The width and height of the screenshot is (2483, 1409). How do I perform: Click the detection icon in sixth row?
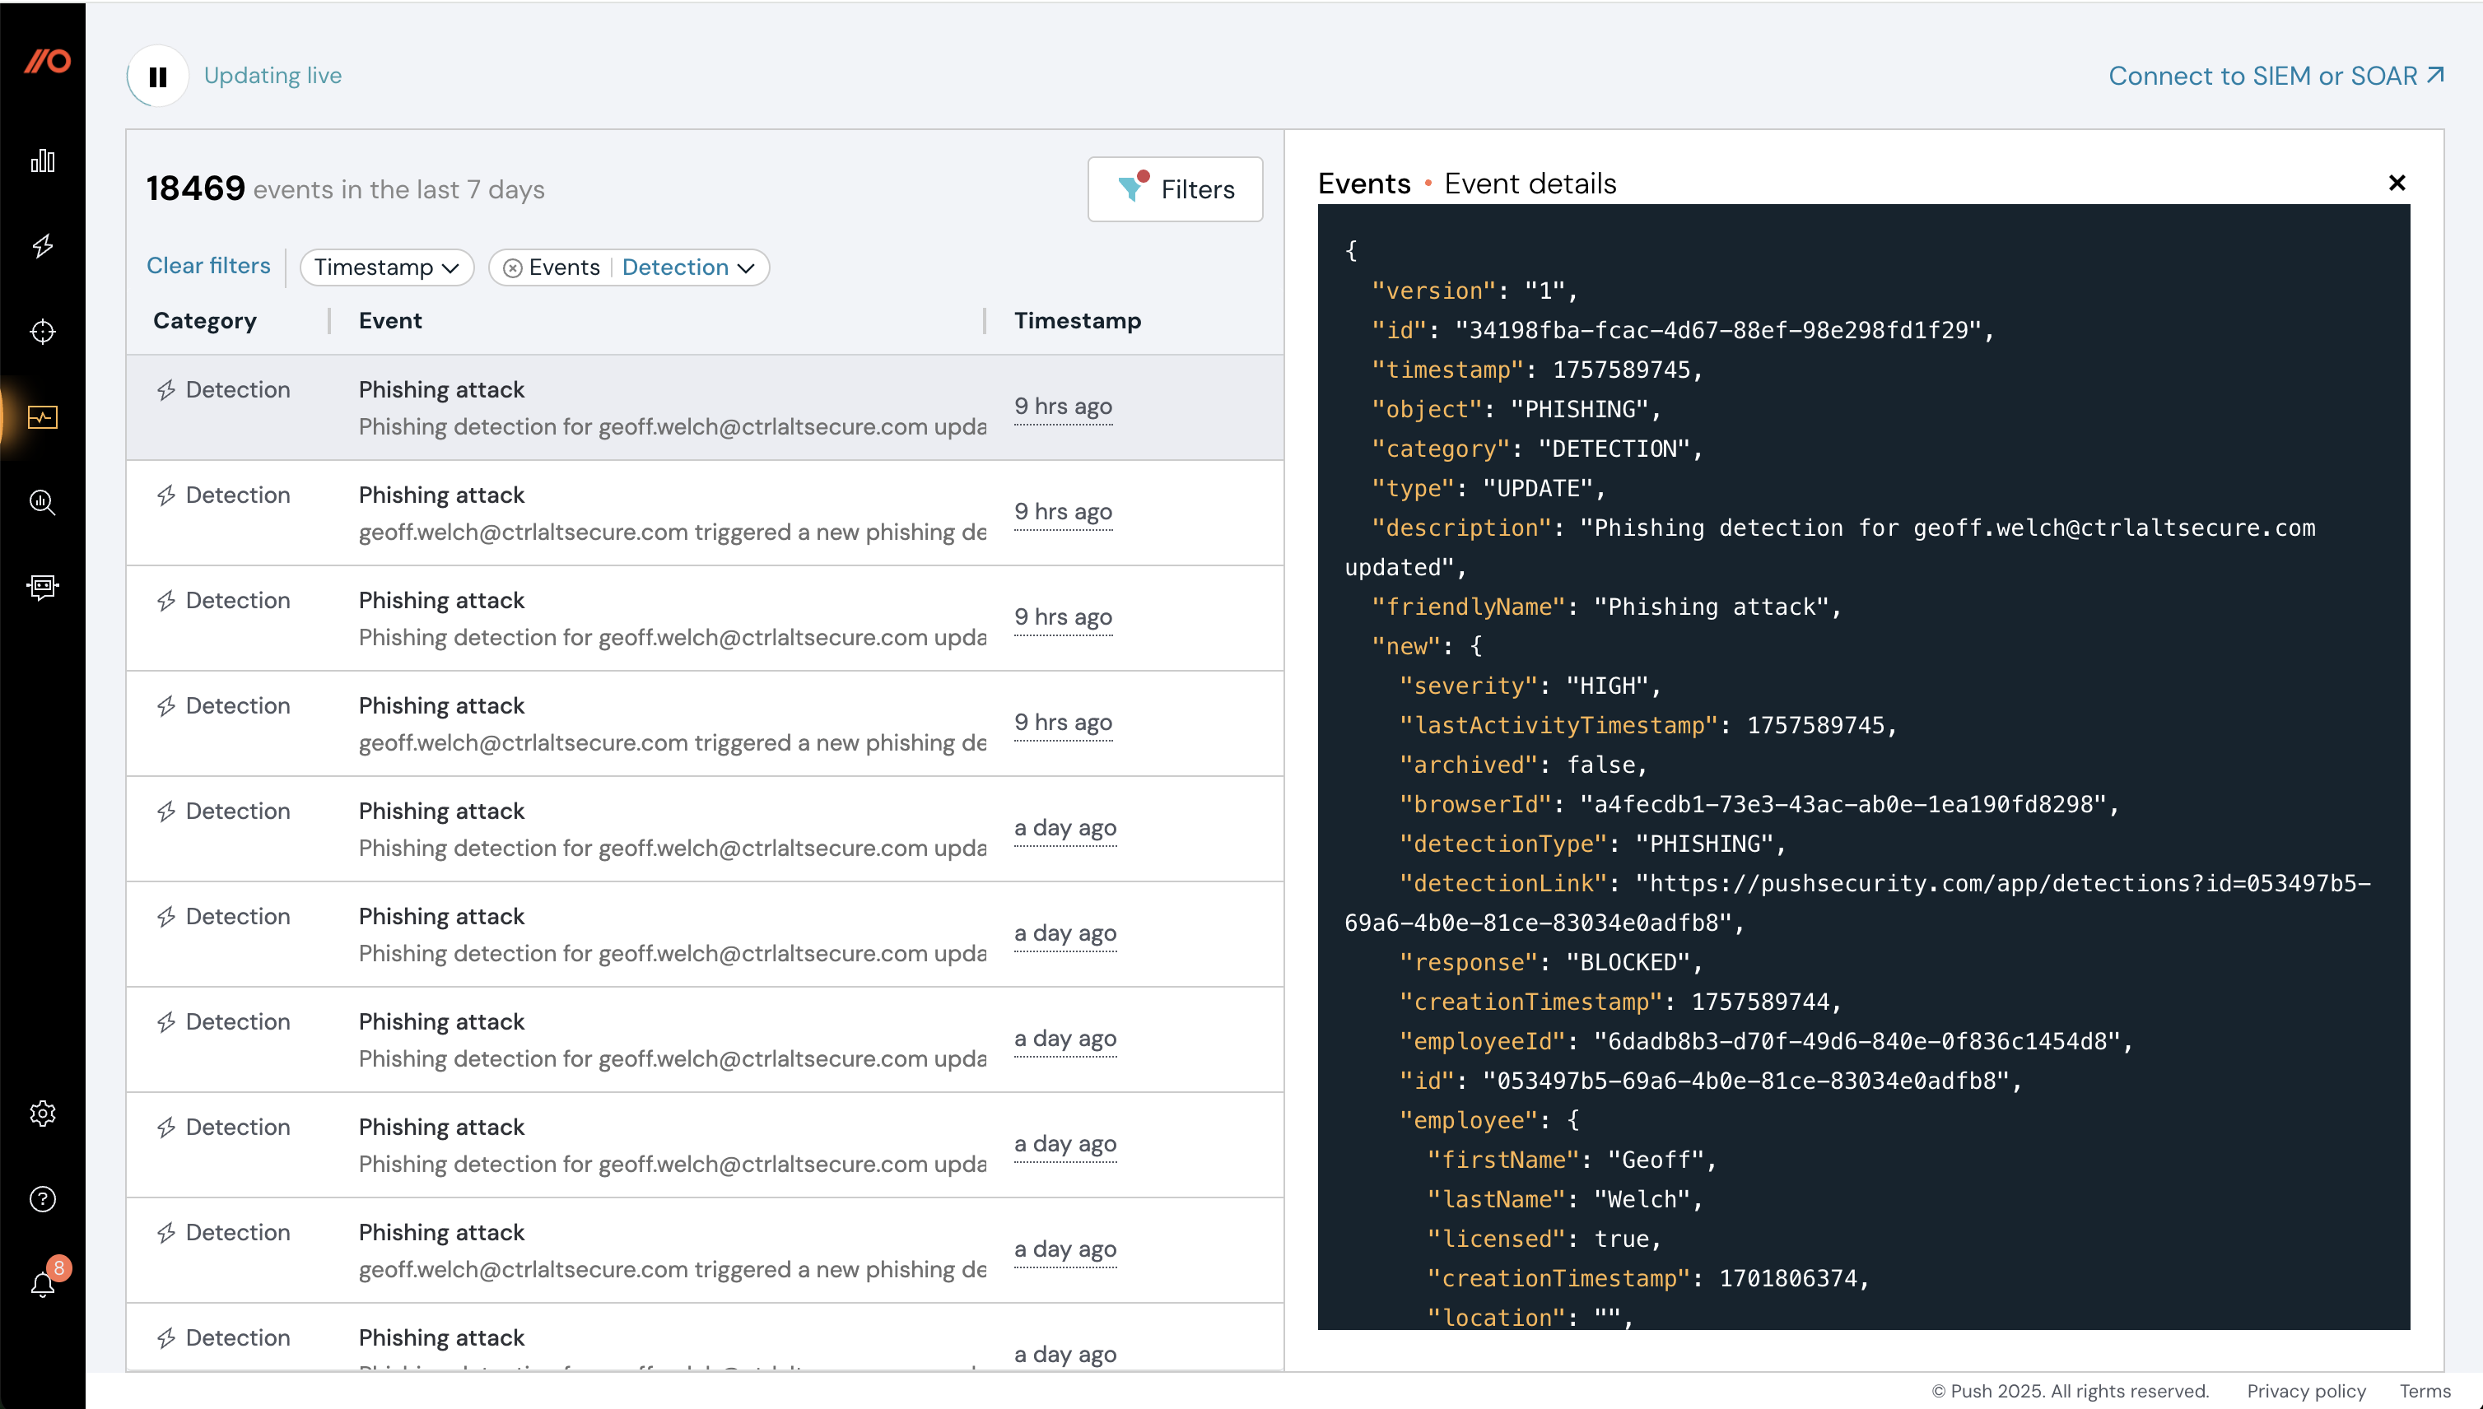[x=166, y=917]
